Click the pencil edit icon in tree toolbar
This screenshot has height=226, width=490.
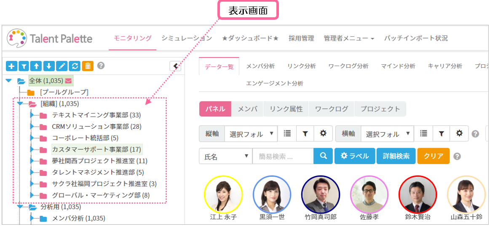point(62,66)
